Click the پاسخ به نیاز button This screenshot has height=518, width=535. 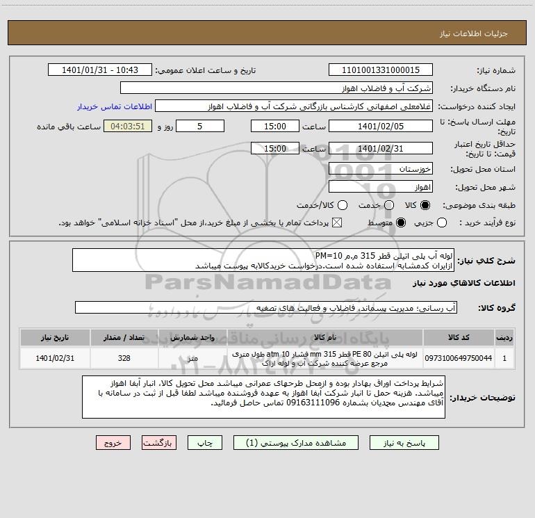click(404, 442)
